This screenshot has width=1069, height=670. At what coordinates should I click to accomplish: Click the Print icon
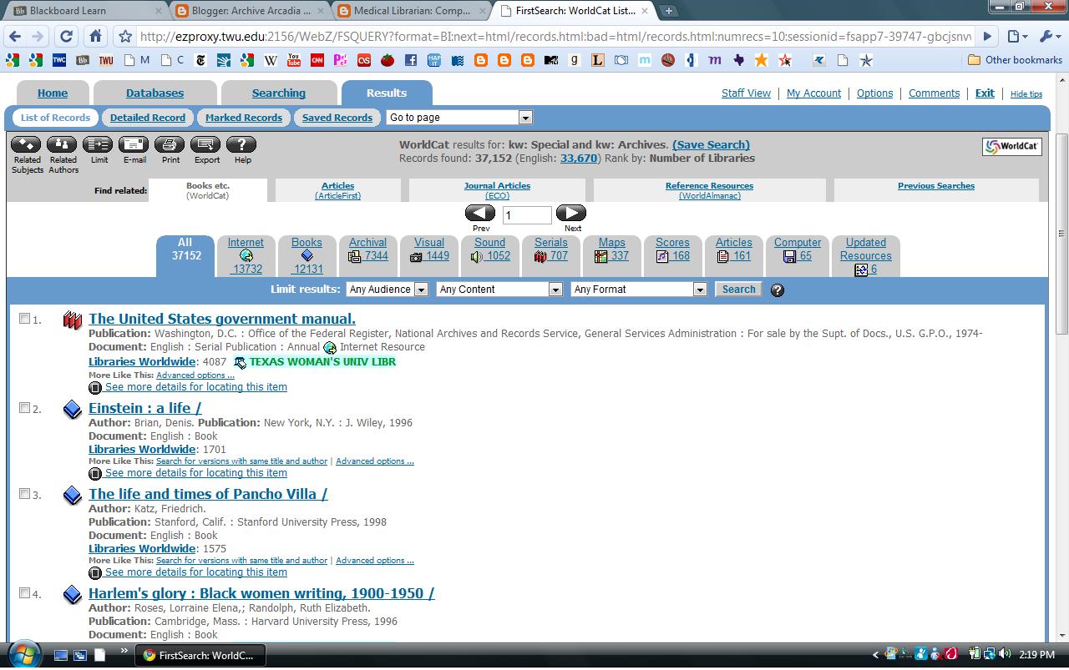click(170, 145)
